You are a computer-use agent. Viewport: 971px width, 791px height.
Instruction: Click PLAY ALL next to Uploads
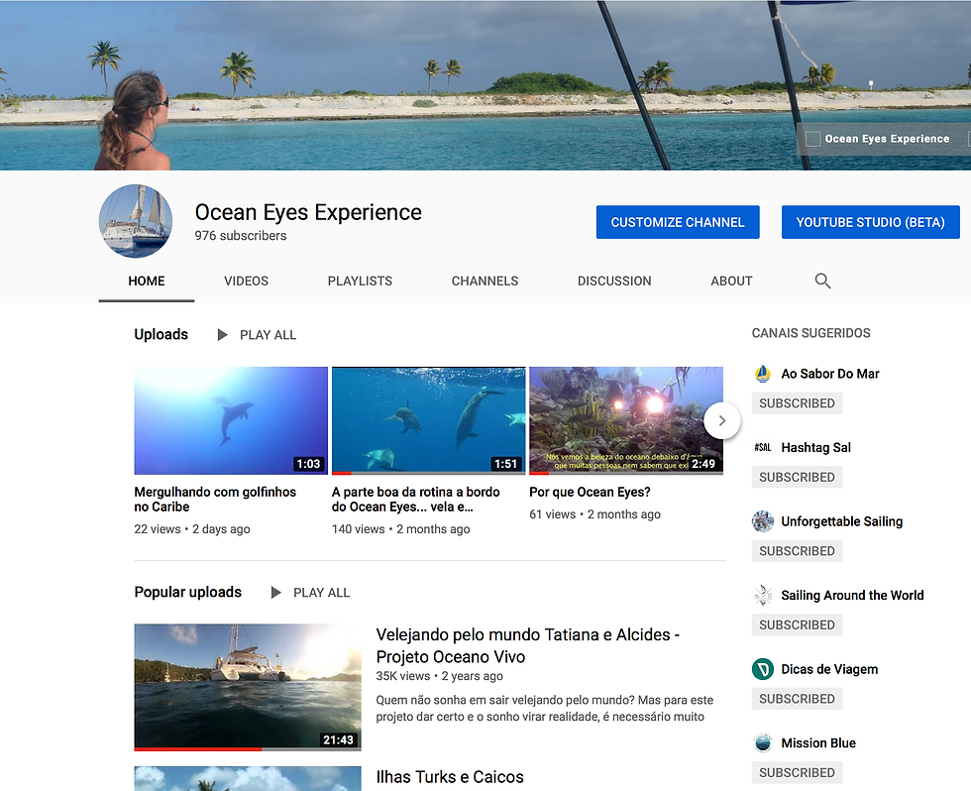pyautogui.click(x=269, y=335)
